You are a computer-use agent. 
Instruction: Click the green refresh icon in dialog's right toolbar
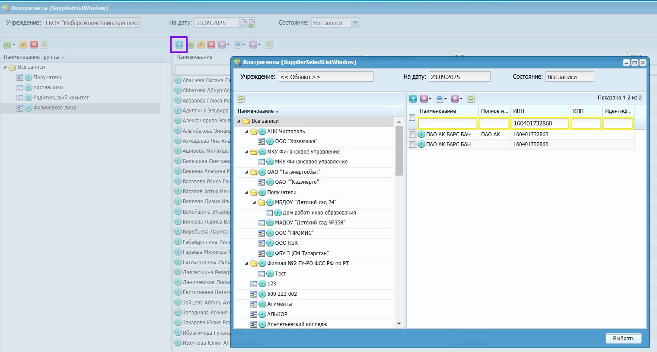[471, 99]
